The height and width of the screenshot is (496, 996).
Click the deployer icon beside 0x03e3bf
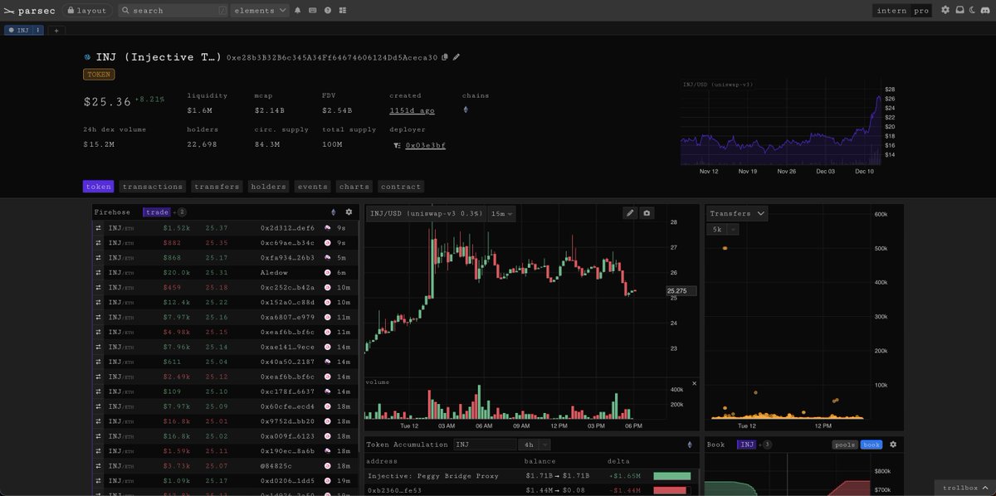pos(398,145)
